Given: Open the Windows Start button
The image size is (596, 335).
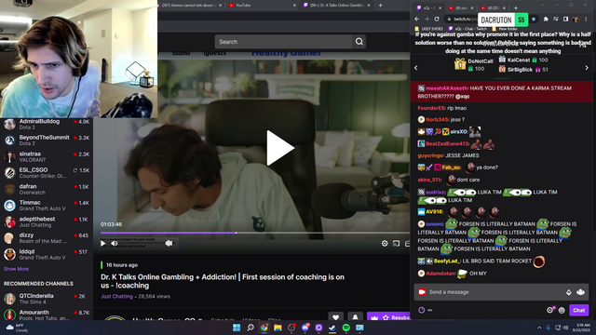Looking at the screenshot, I should (x=237, y=328).
